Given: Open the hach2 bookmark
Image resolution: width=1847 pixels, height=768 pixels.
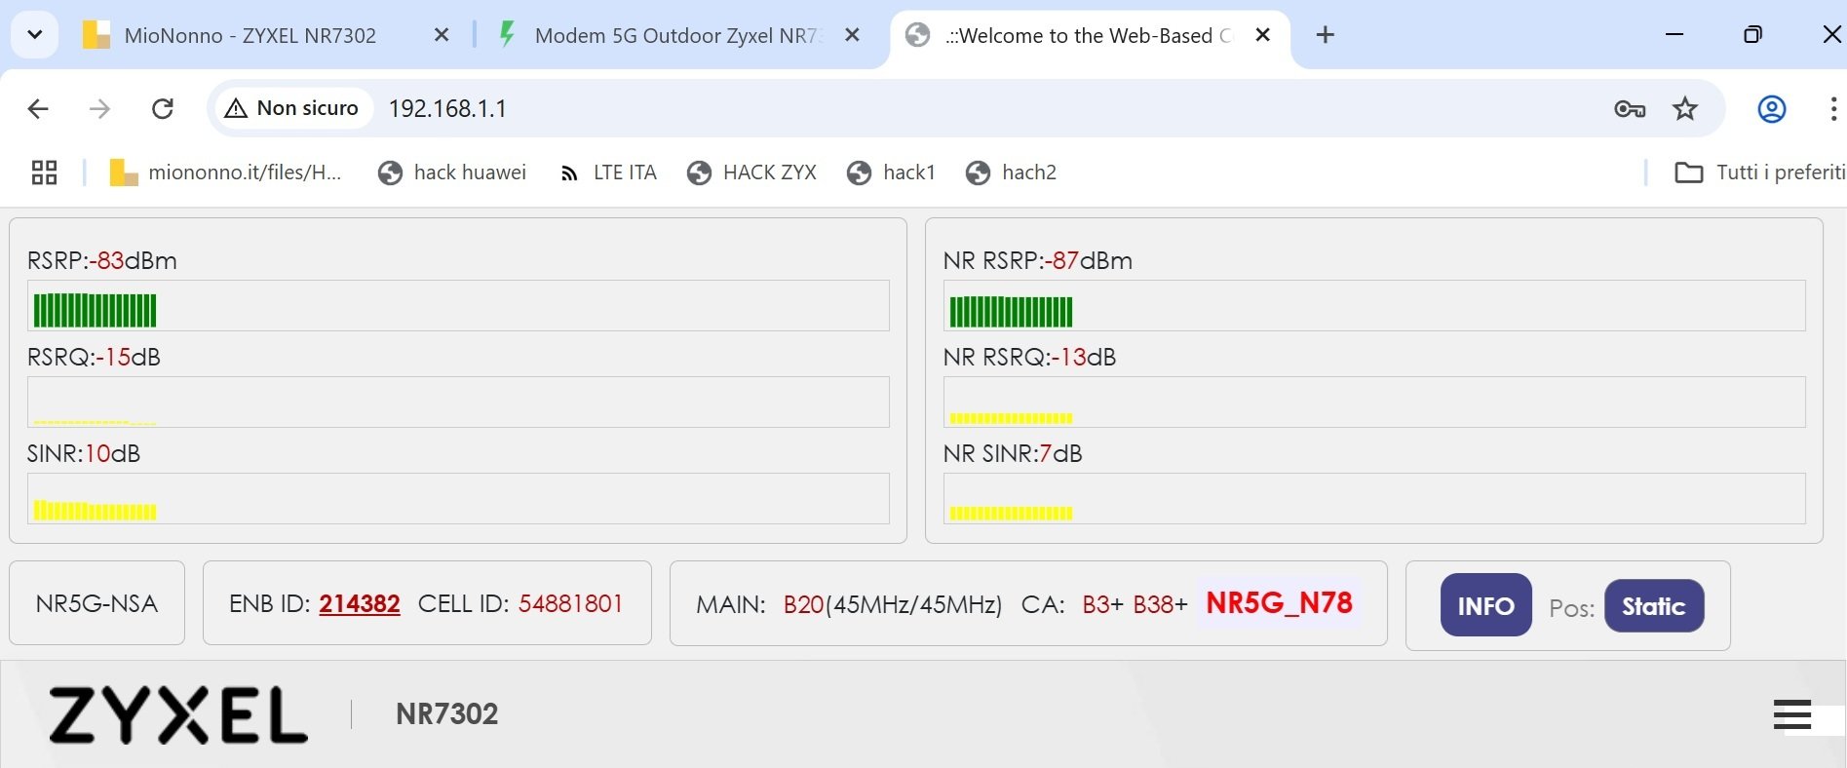Looking at the screenshot, I should [1011, 173].
